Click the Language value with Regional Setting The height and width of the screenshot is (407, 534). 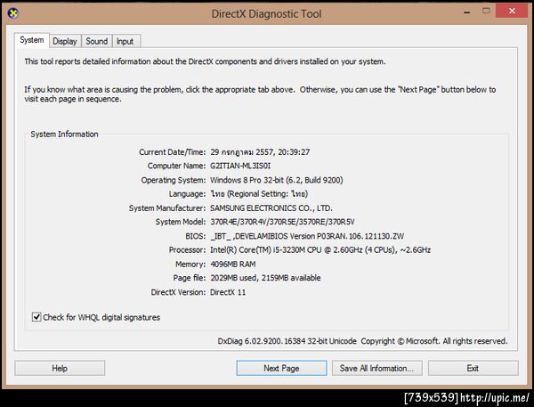(259, 194)
